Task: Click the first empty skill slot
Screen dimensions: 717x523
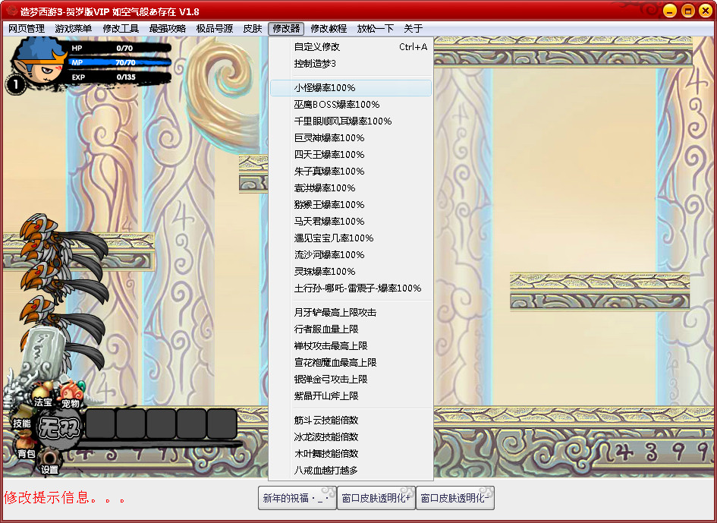Action: point(100,424)
